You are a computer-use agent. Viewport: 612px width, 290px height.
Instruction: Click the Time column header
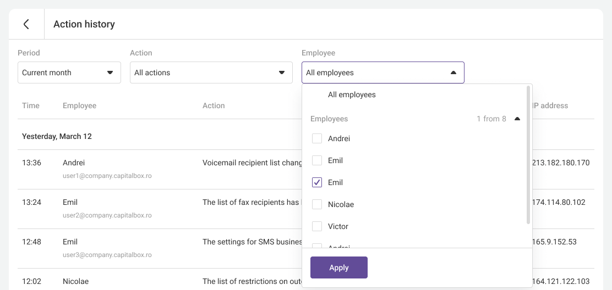[x=31, y=105]
